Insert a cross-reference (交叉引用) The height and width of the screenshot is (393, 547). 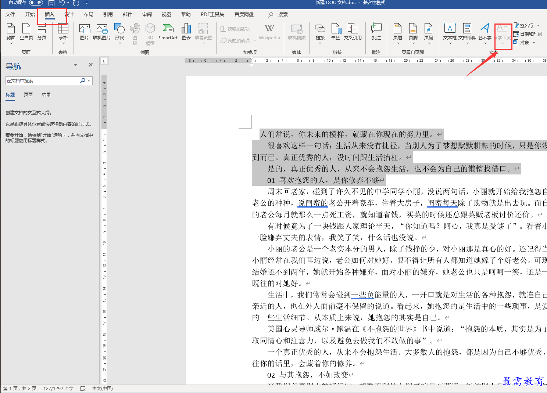(x=353, y=32)
